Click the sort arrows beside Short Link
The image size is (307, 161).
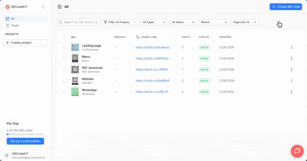[138, 37]
